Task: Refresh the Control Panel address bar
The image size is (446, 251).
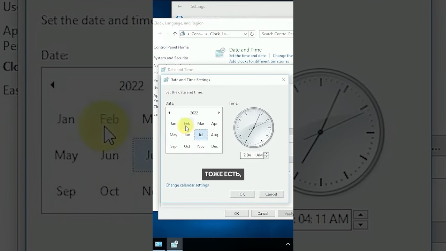Action: click(x=252, y=34)
